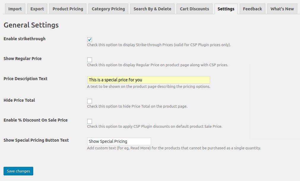The width and height of the screenshot is (300, 181).
Task: Click the Show Regular Price label
Action: (23, 59)
